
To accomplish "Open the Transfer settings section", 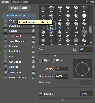I will pyautogui.click(x=14, y=46).
